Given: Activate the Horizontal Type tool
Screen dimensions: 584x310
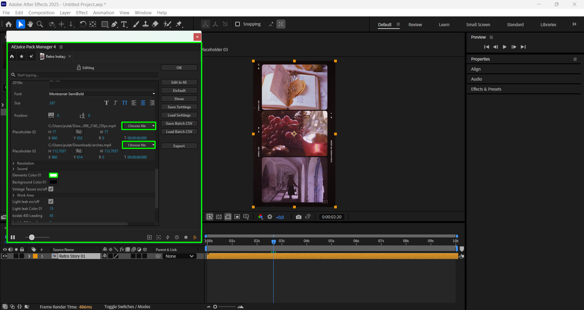Looking at the screenshot, I should pos(124,24).
